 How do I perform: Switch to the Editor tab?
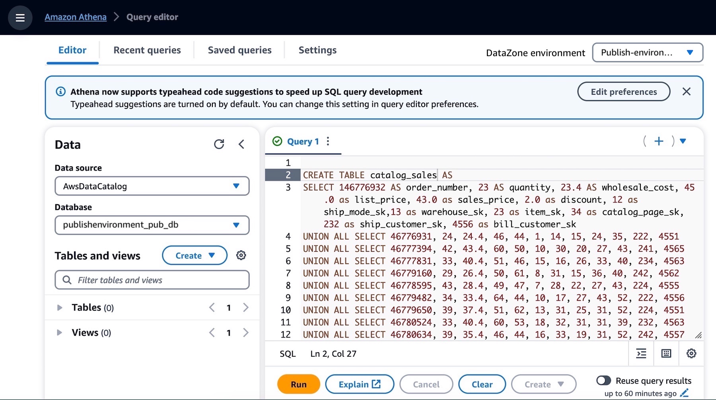[x=72, y=50]
